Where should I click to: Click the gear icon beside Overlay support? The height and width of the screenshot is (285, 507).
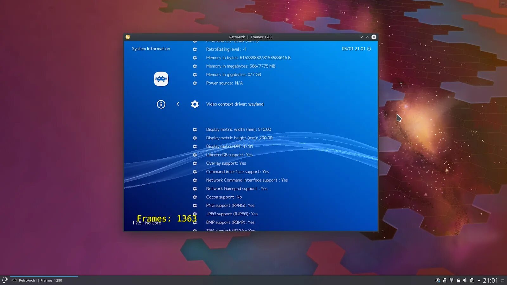(195, 163)
